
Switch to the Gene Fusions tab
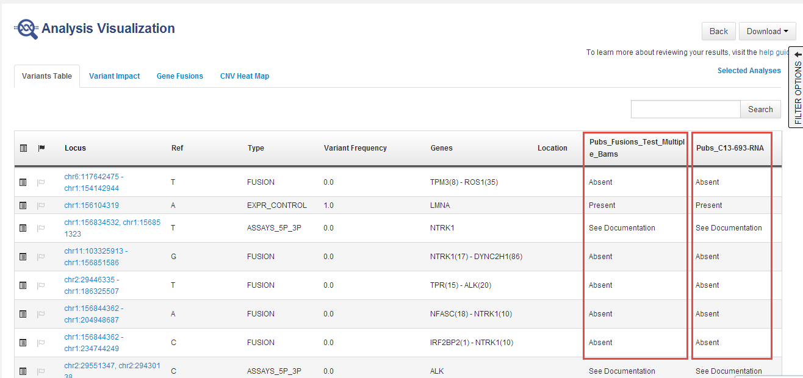point(179,76)
